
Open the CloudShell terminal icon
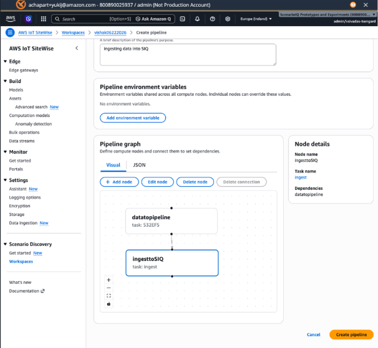pyautogui.click(x=183, y=19)
